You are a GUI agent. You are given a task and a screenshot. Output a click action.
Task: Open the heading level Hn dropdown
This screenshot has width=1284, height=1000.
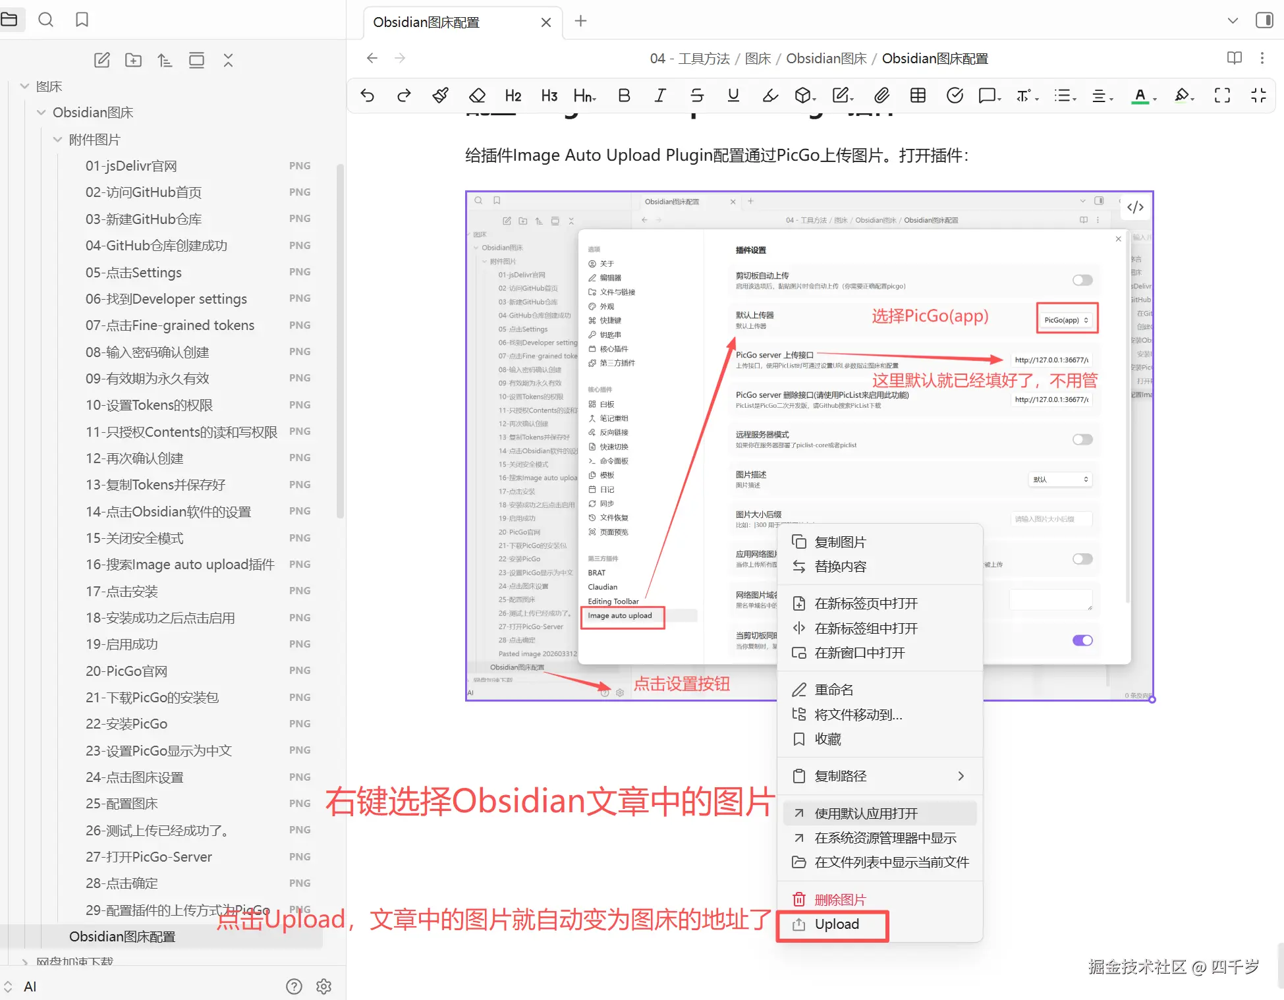(584, 96)
